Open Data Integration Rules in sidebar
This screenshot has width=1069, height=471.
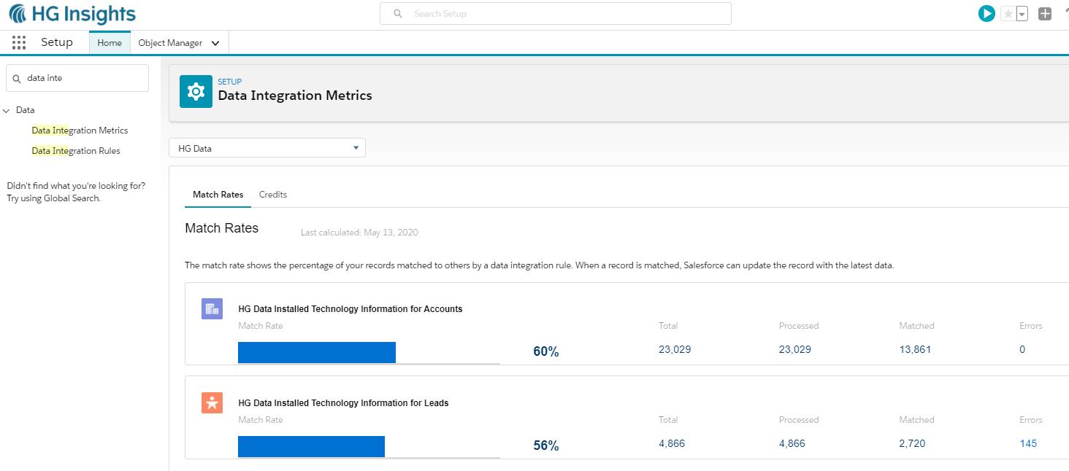(76, 151)
